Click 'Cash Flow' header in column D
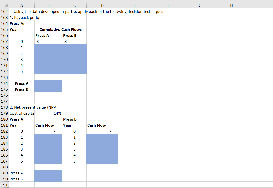 point(102,125)
